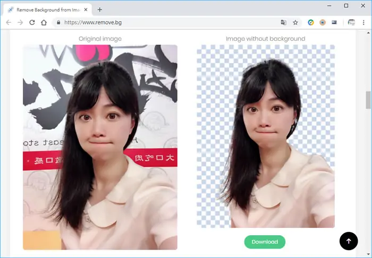This screenshot has height=258, width=372.
Task: Open the dark screen capture extension icon
Action: [x=334, y=22]
